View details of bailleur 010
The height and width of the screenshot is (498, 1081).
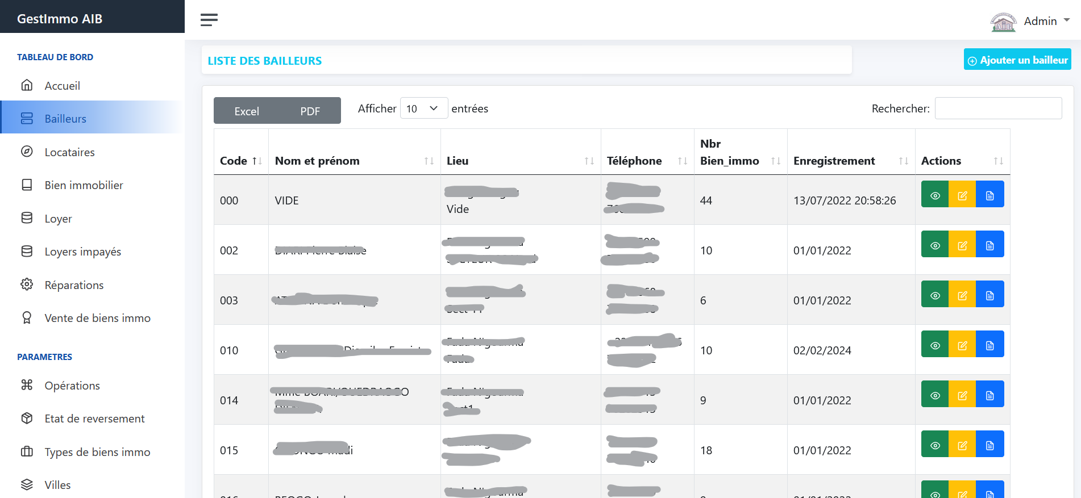(935, 344)
